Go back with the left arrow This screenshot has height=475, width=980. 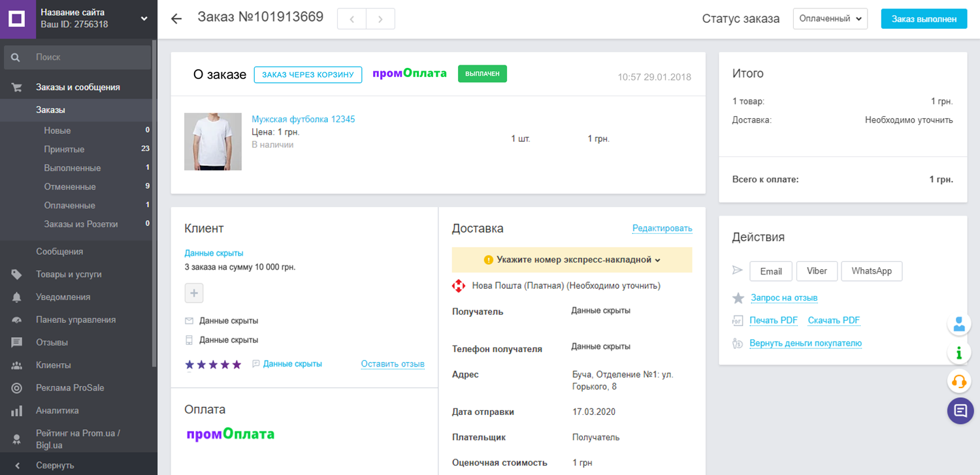pos(176,18)
